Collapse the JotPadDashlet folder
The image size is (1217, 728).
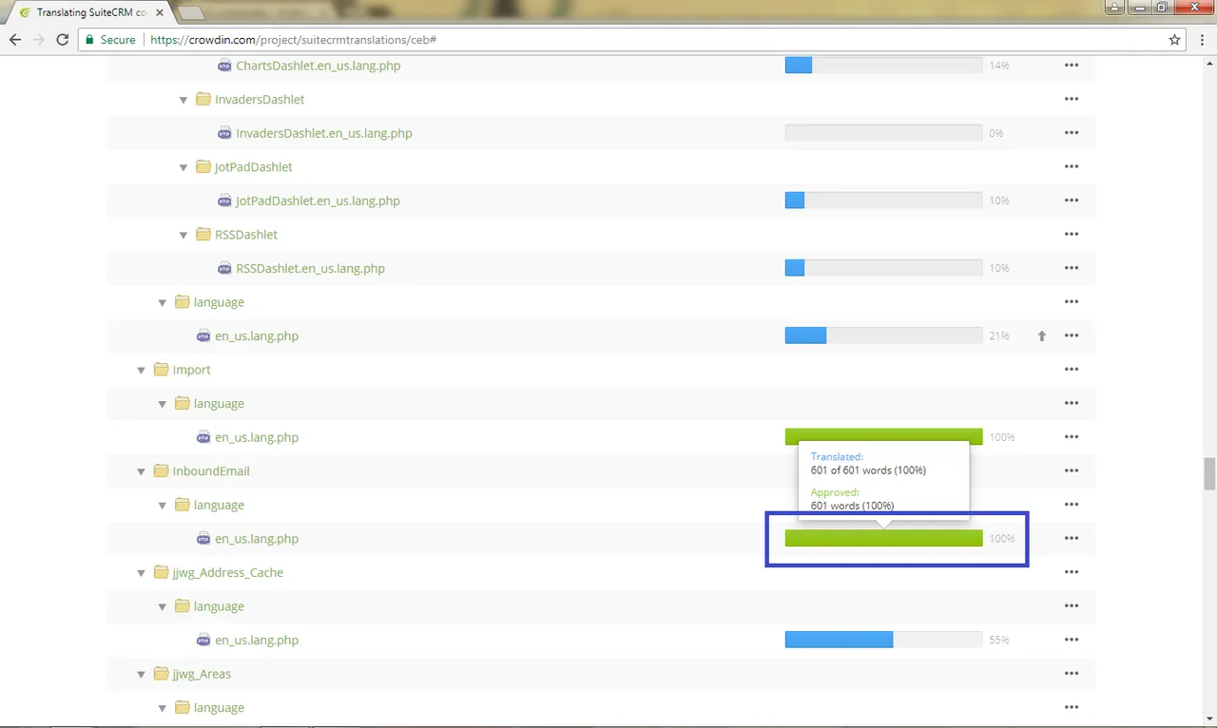tap(184, 167)
